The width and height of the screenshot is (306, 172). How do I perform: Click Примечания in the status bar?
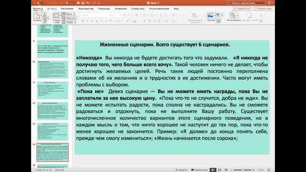click(199, 170)
